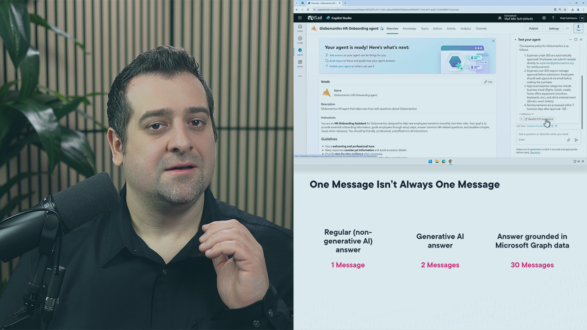Click the Publish button

[x=533, y=28]
